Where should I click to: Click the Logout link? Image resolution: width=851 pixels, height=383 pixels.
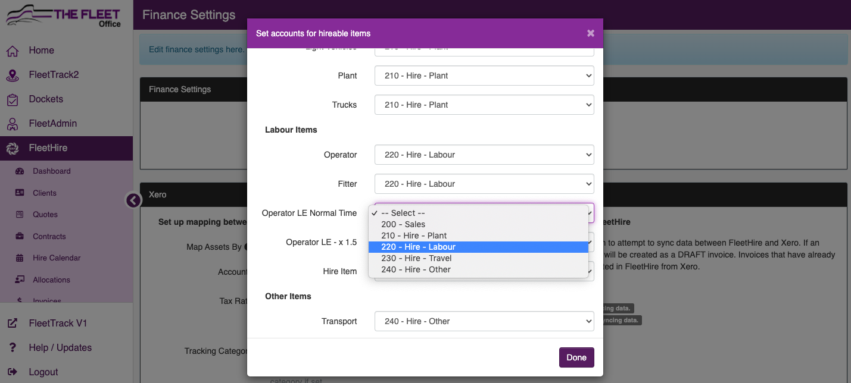point(43,372)
